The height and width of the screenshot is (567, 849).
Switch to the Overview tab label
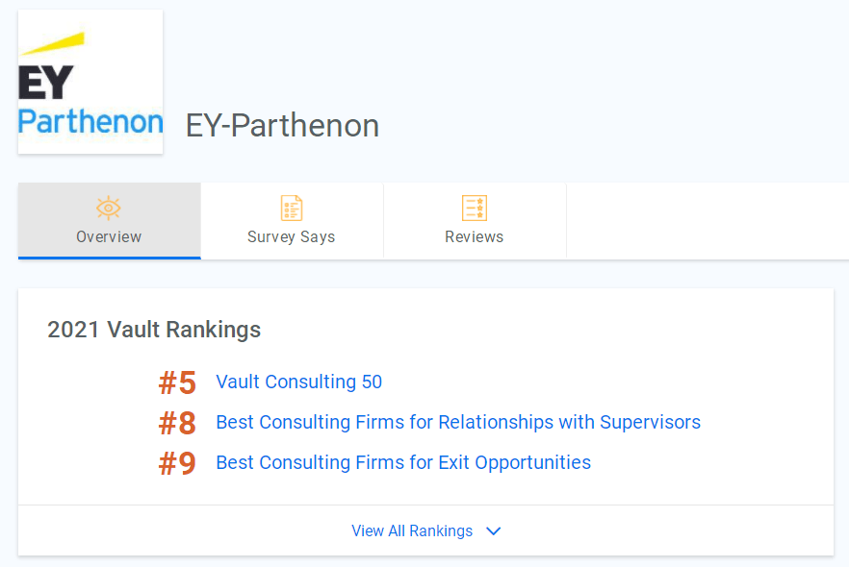109,236
